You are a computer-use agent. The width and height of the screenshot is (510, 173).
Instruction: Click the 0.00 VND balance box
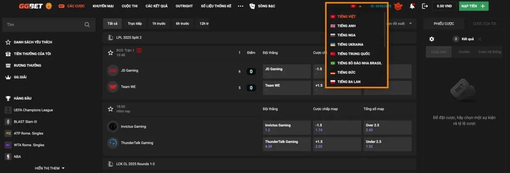(x=444, y=6)
